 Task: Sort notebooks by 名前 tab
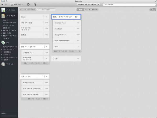80,10
